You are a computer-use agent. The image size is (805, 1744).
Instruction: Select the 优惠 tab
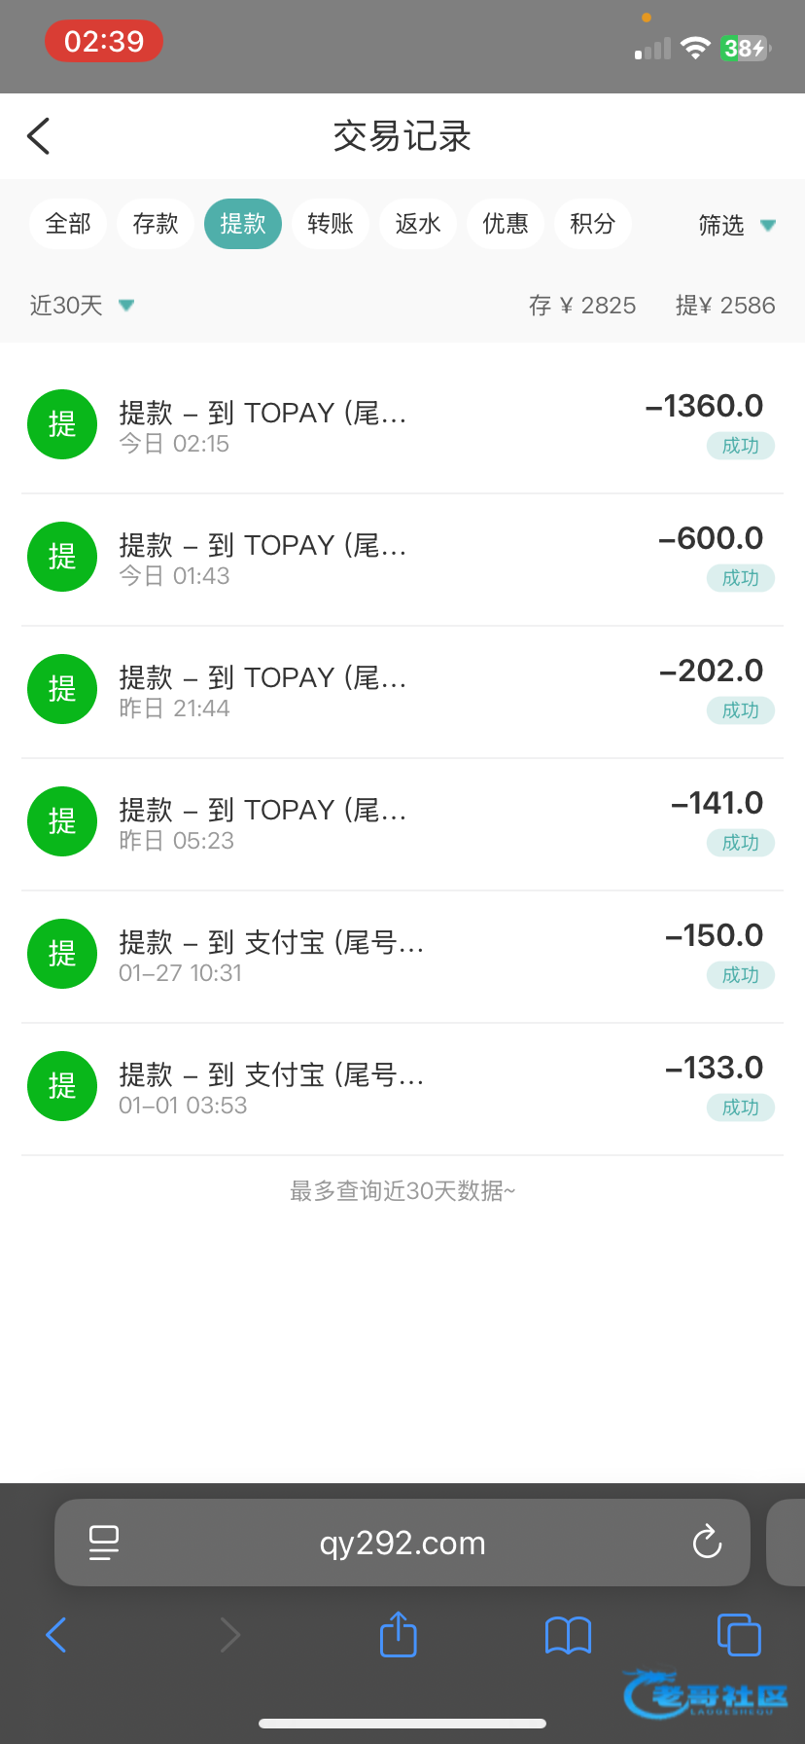(506, 224)
